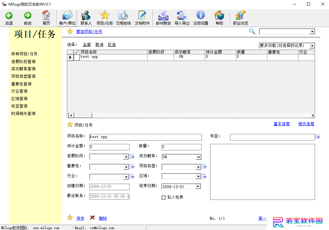This screenshot has width=329, height=230.
Task: Select the 项目/任务 star toolbar icon
Action: 105,15
